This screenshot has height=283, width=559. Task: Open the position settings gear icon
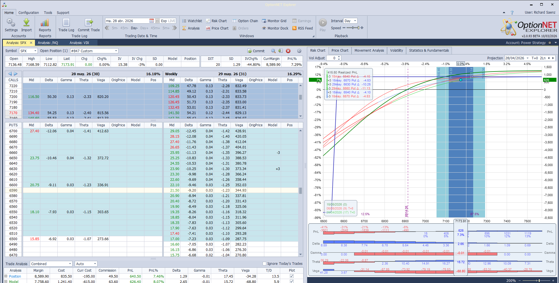click(x=299, y=51)
